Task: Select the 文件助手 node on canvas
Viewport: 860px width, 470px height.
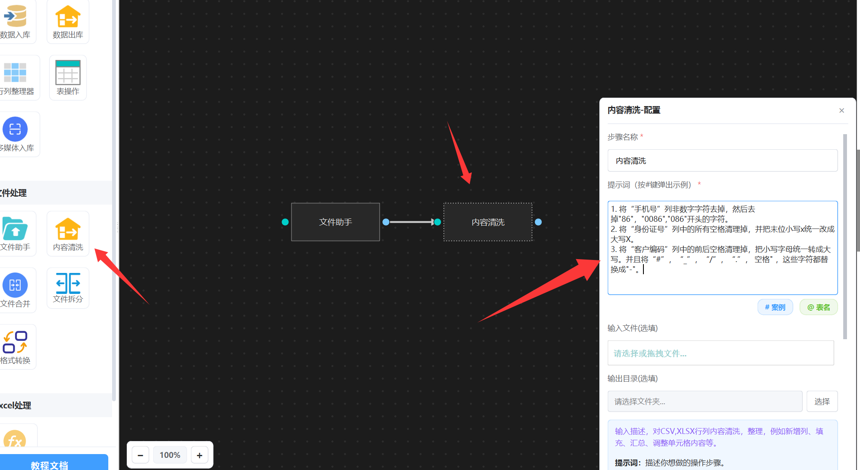Action: (335, 222)
